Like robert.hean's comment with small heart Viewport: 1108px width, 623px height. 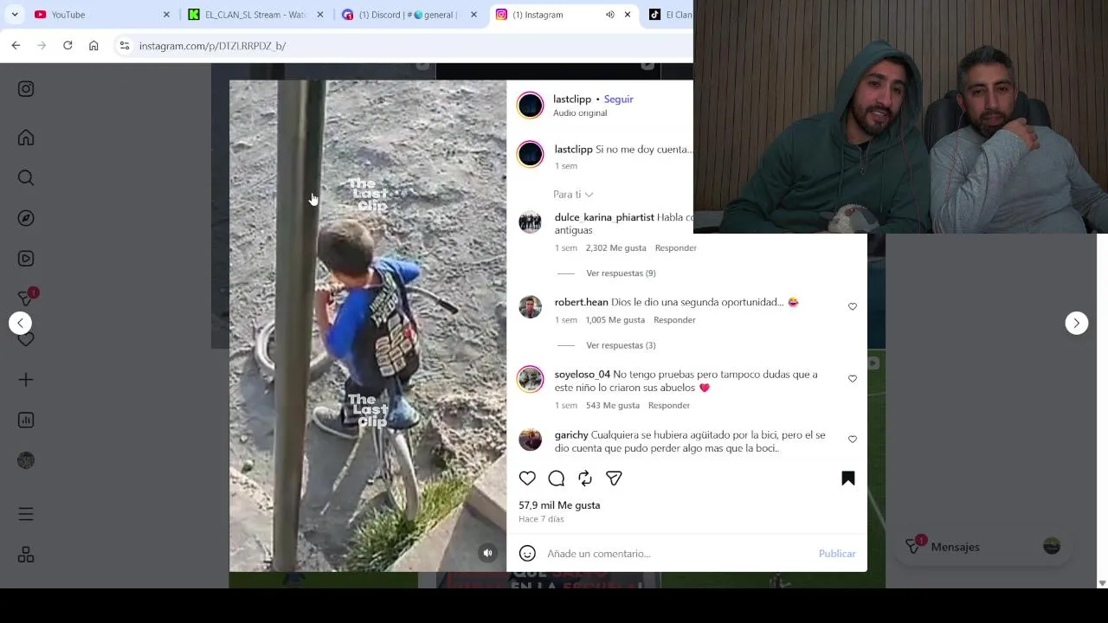tap(853, 306)
